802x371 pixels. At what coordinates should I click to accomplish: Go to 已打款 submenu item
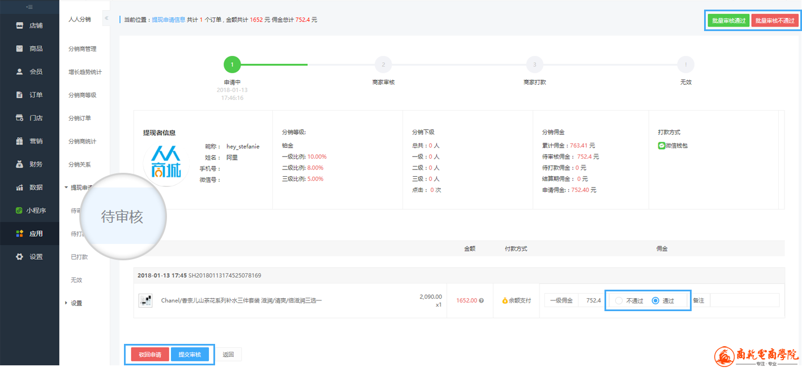coord(79,257)
